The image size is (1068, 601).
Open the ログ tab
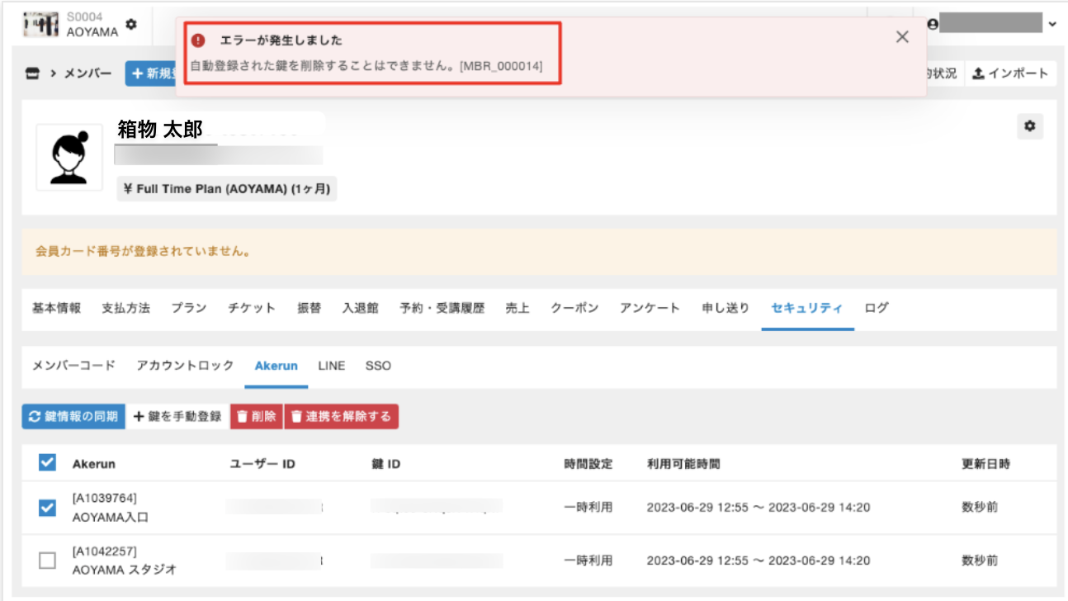[877, 308]
